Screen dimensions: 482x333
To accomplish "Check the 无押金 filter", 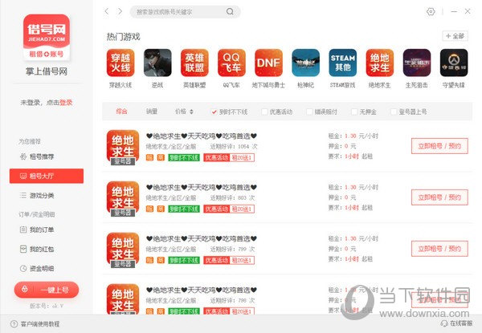I will click(x=354, y=112).
